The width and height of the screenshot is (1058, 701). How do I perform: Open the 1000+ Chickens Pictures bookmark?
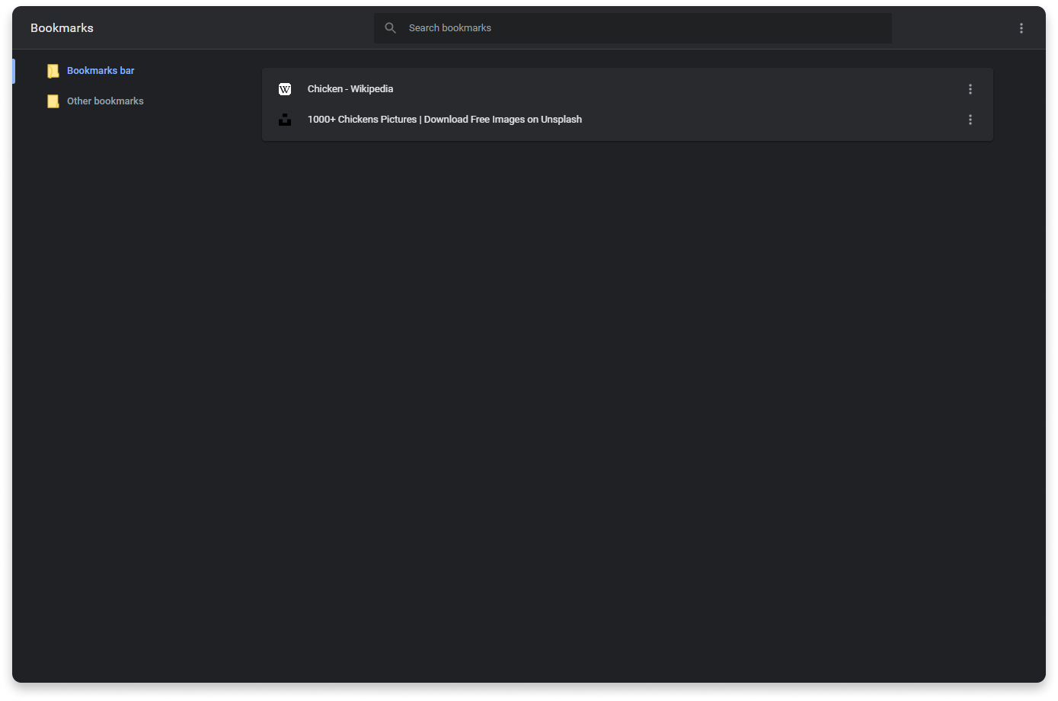coord(444,119)
